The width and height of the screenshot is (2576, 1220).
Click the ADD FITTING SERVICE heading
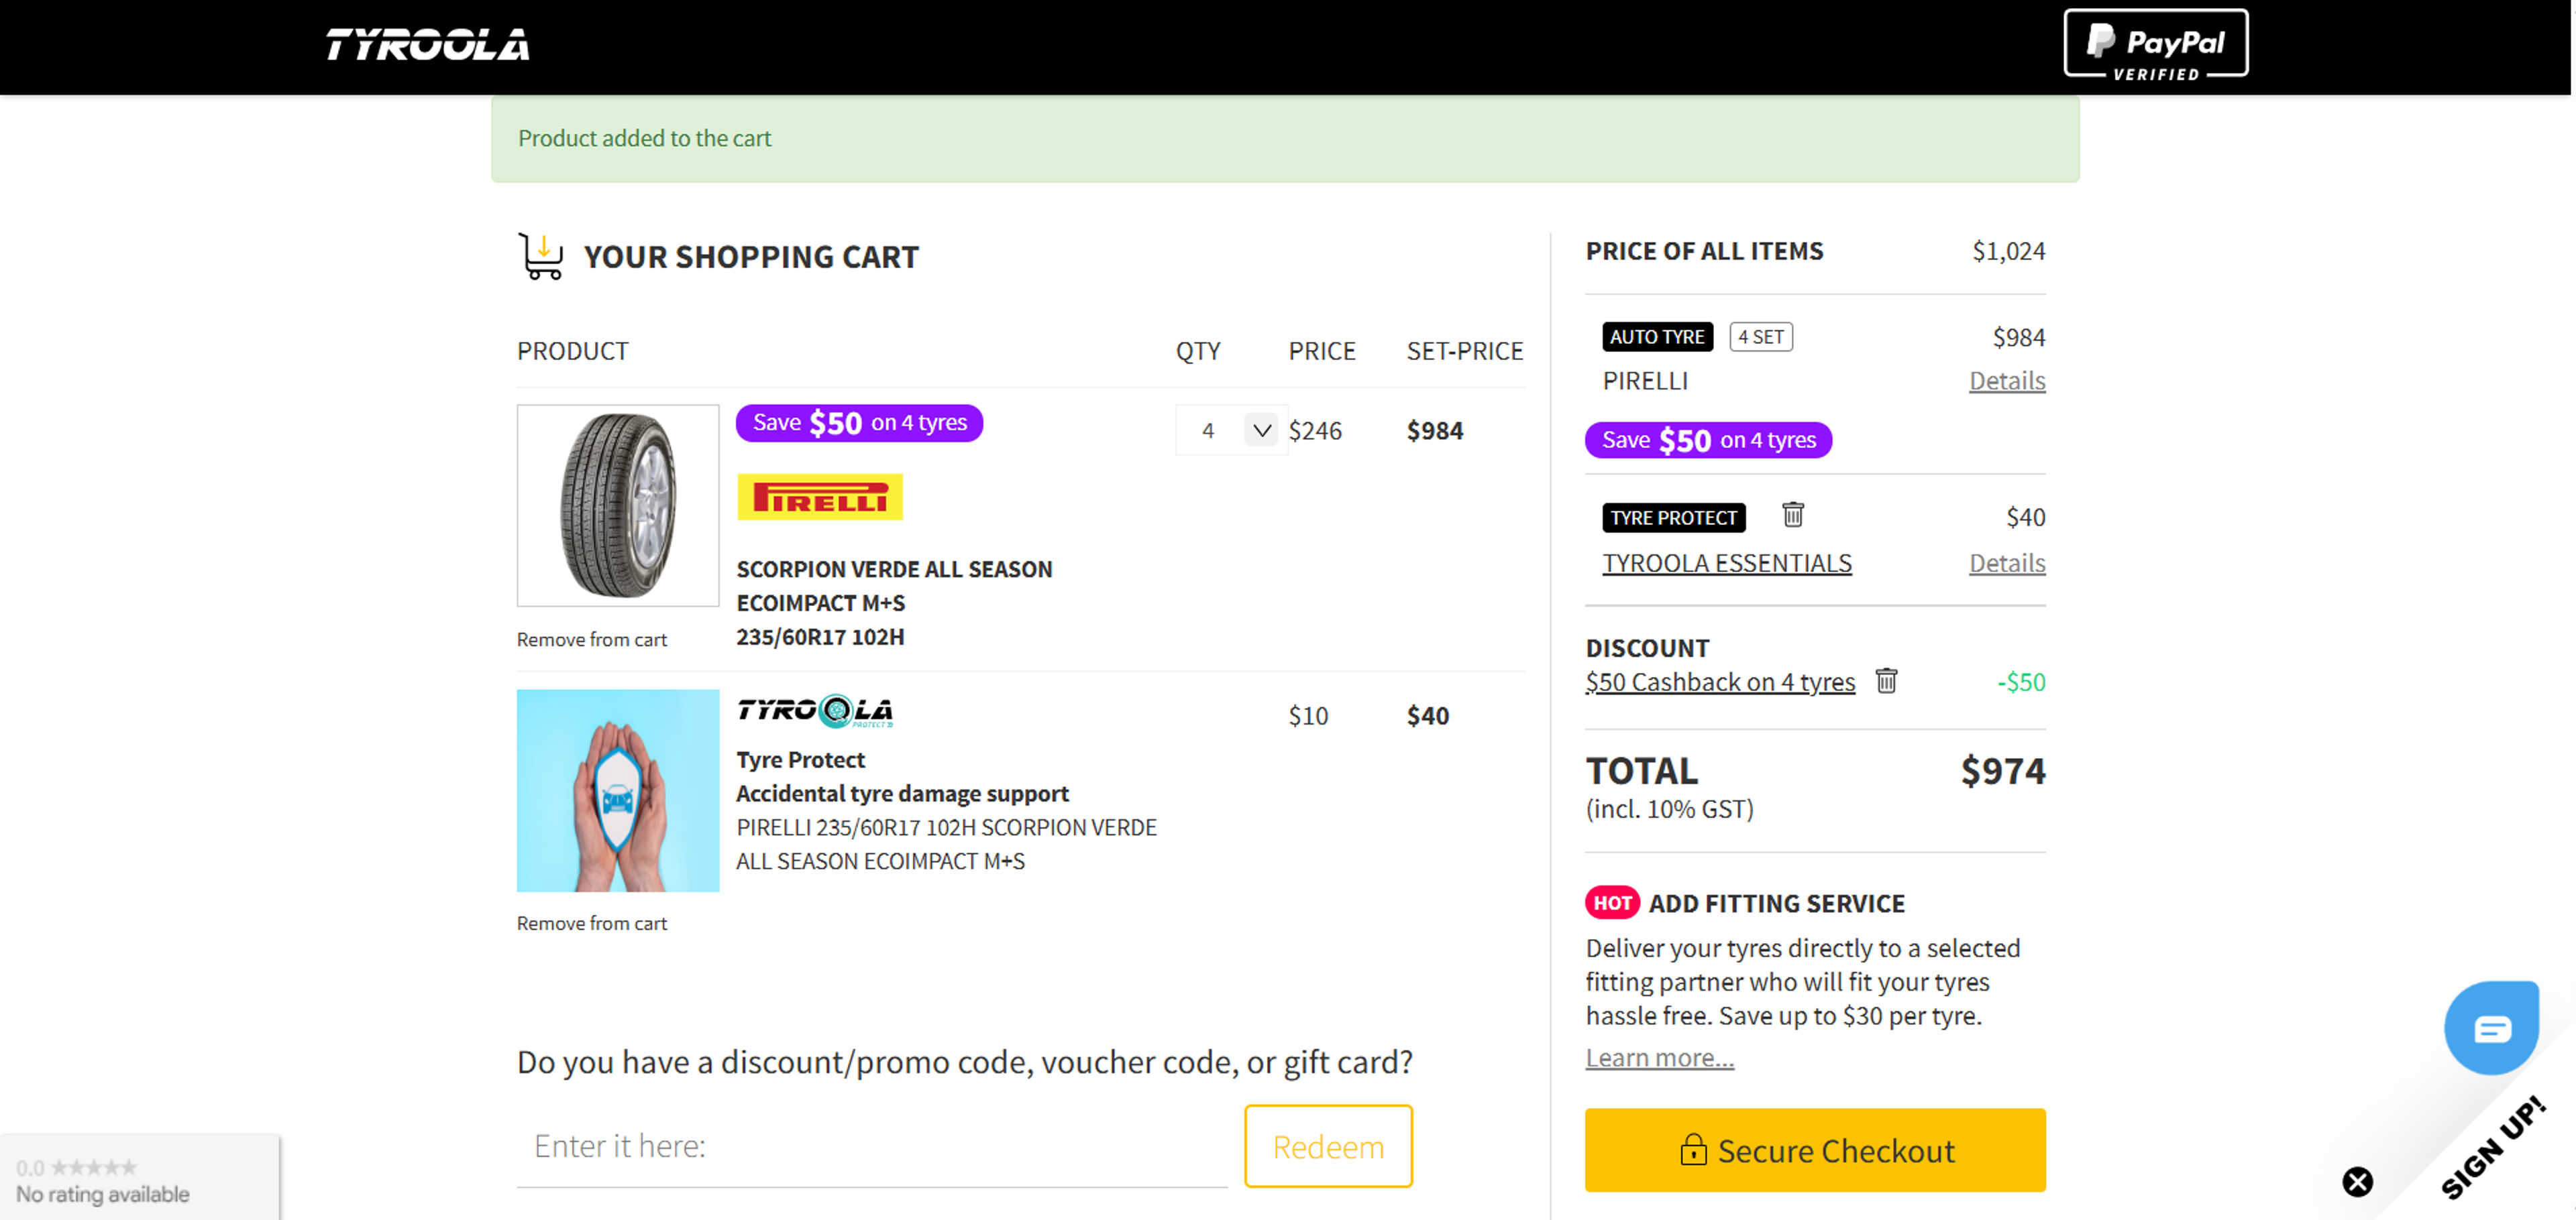[1777, 903]
